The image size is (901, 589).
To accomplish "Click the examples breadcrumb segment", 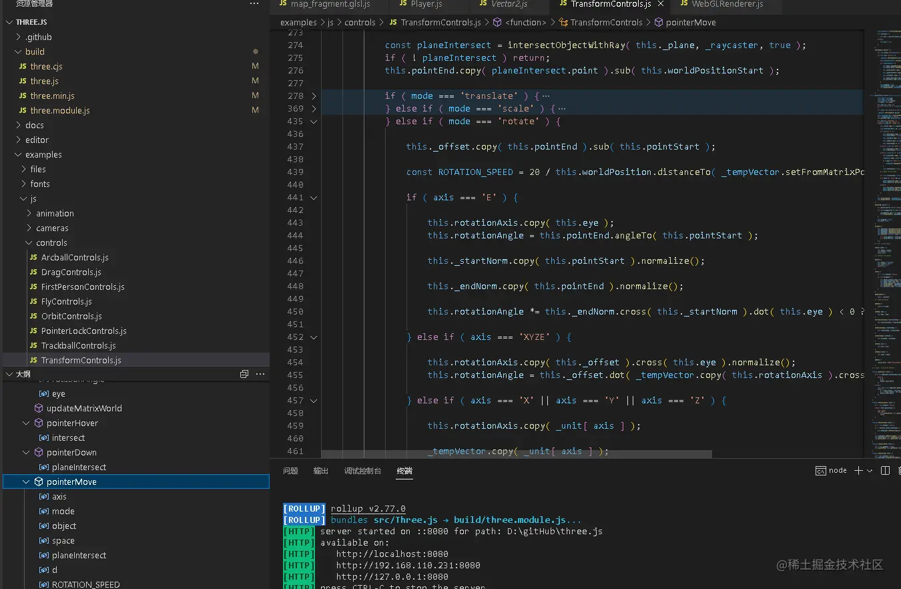I will [298, 22].
